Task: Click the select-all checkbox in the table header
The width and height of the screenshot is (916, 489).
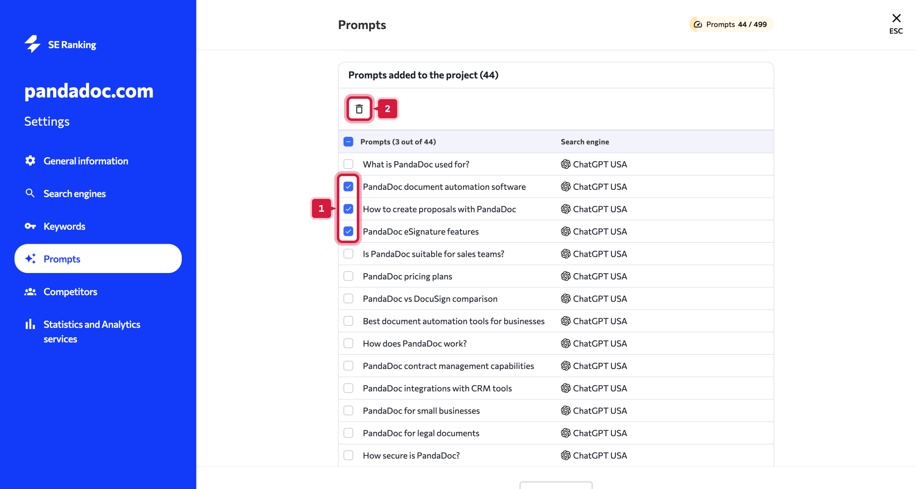Action: point(348,141)
